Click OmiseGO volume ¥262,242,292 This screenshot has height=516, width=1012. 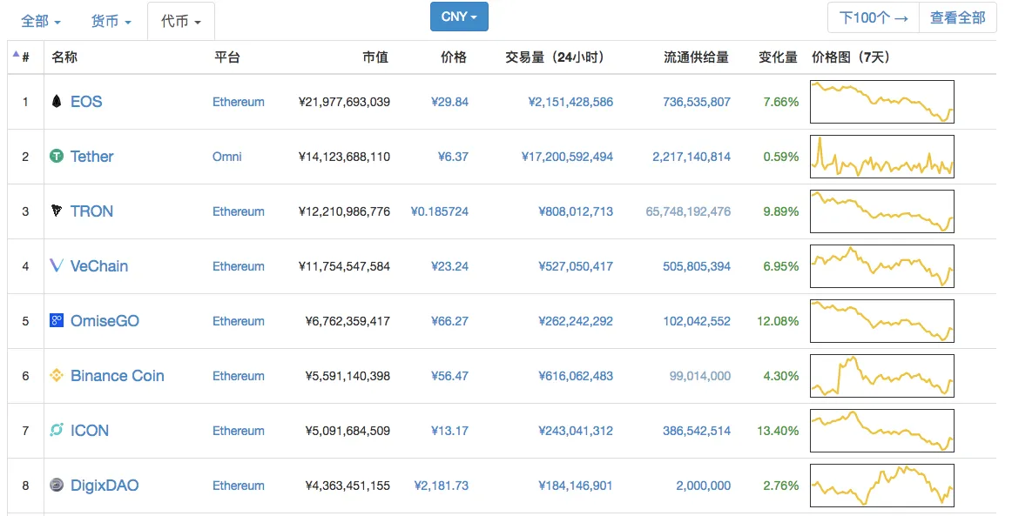pos(576,321)
